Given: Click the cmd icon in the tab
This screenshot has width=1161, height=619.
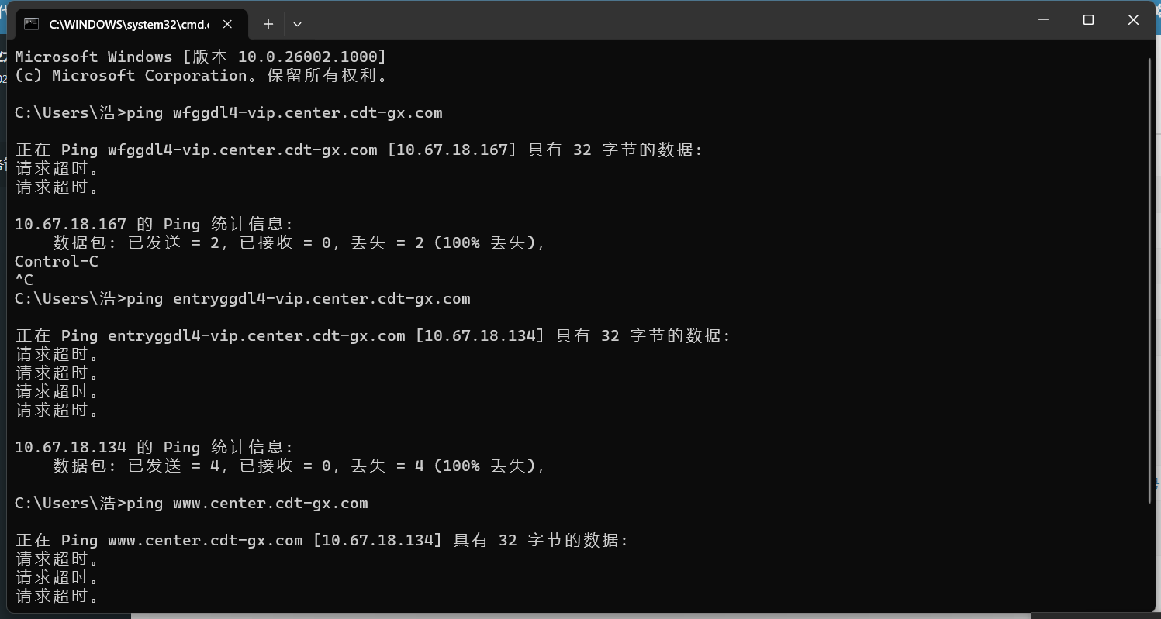Looking at the screenshot, I should [x=32, y=23].
